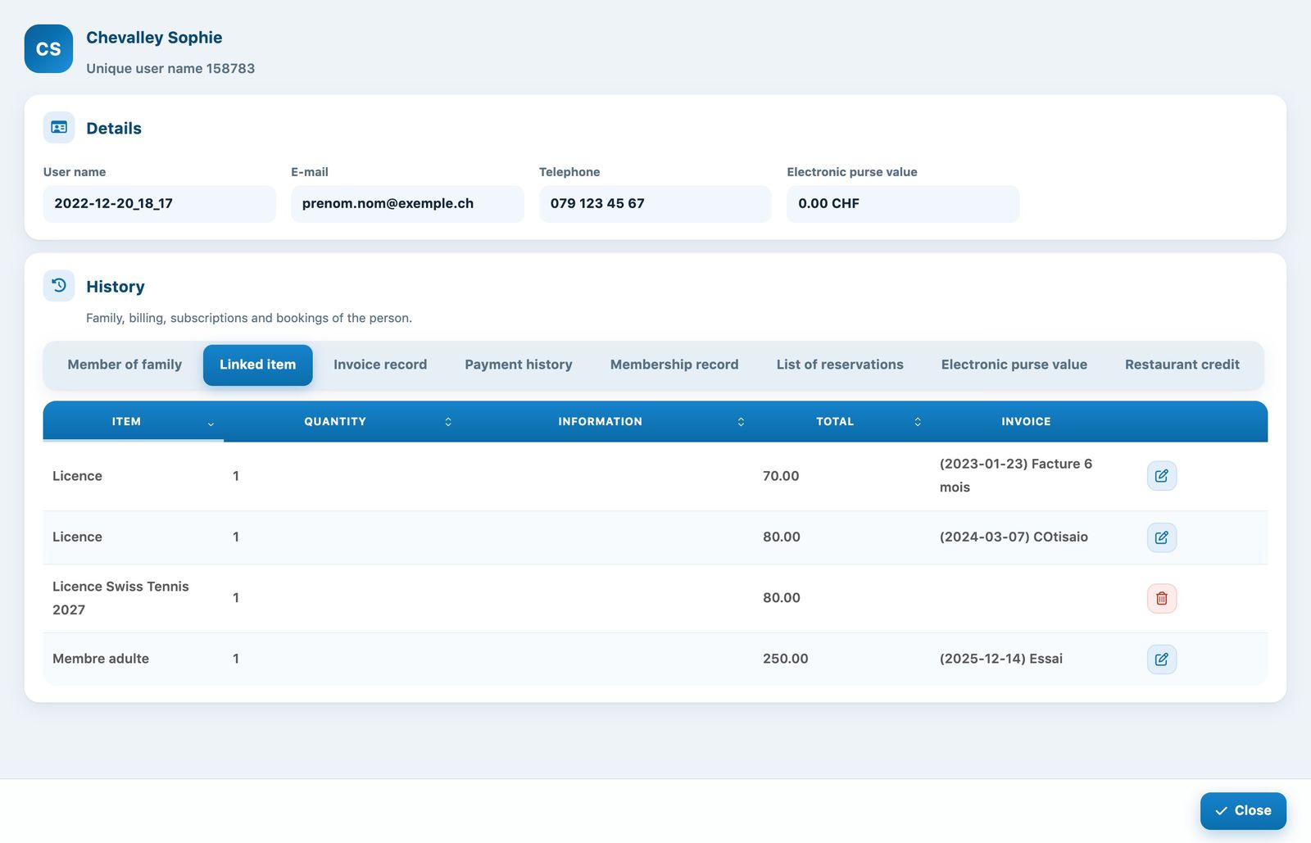Open the Restaurant credit tab

1182,365
